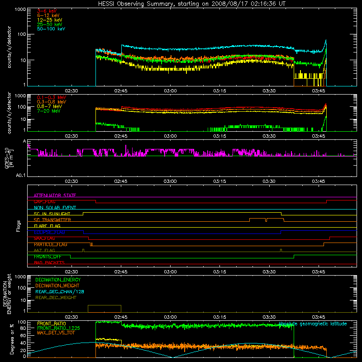Viewport: 362px width, 362px height.
Task: Click the REAR_DEC_WEIGHT legend label
Action: pos(56,298)
